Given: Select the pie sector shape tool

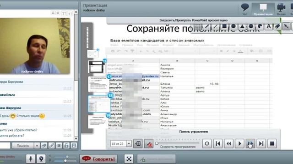Looking at the screenshot, I should click(x=260, y=26).
